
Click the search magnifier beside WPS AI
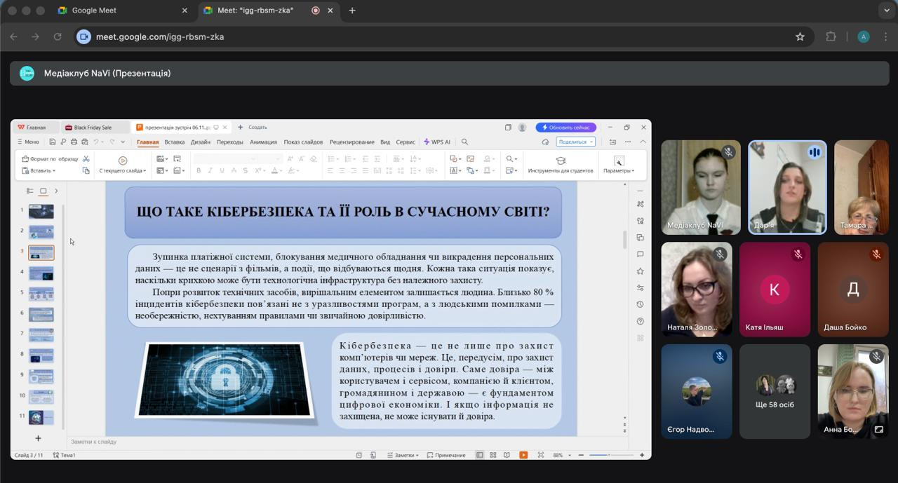coord(464,142)
